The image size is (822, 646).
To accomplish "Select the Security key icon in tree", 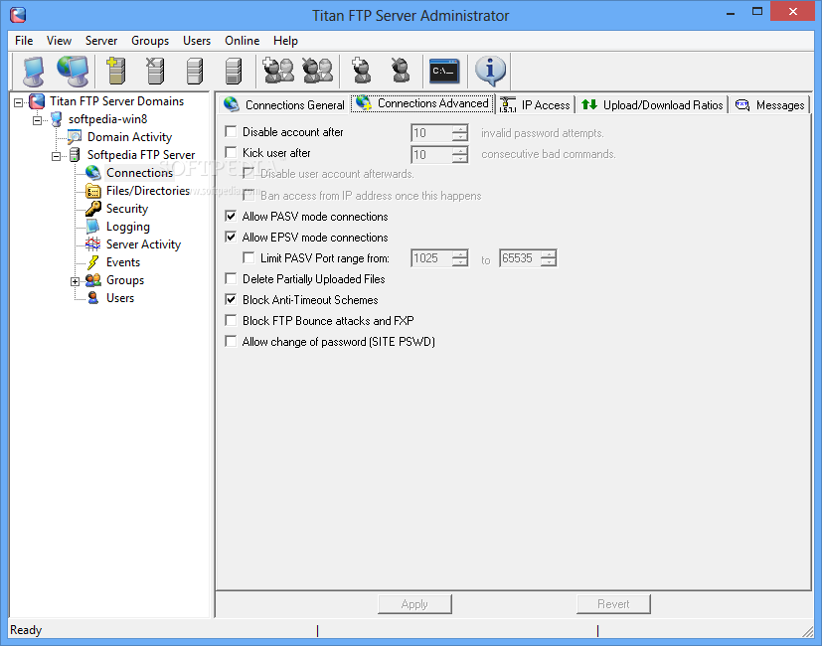I will [x=93, y=209].
